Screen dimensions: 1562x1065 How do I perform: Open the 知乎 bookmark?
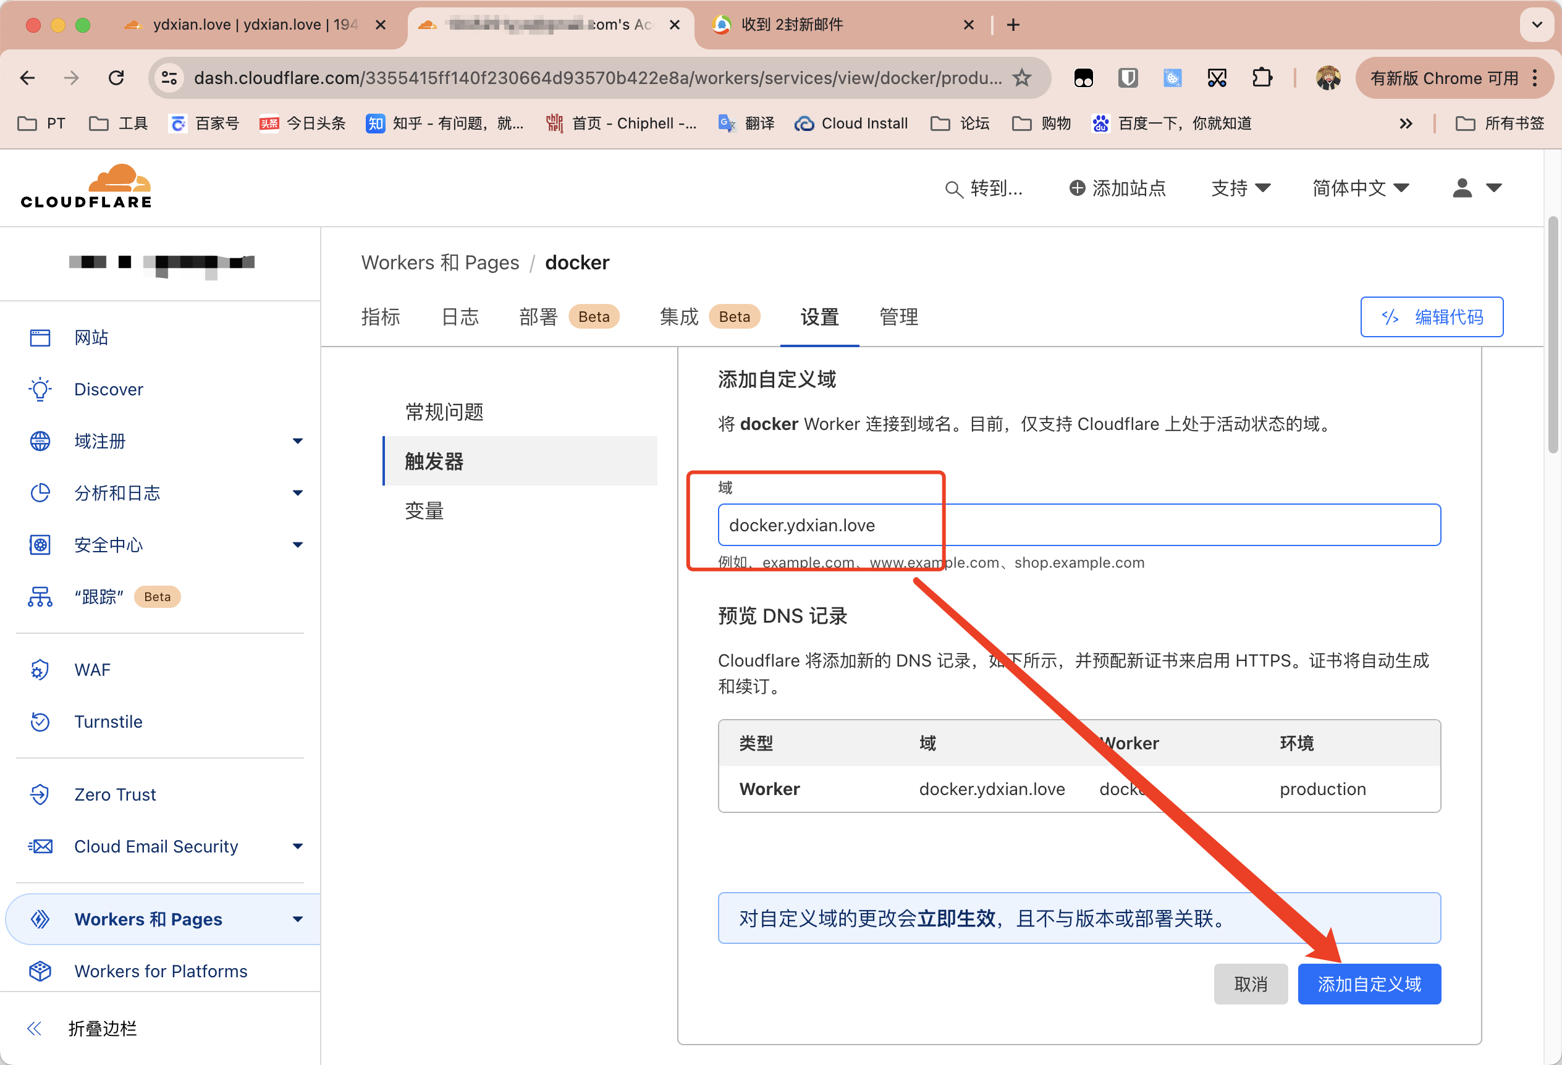pos(444,123)
